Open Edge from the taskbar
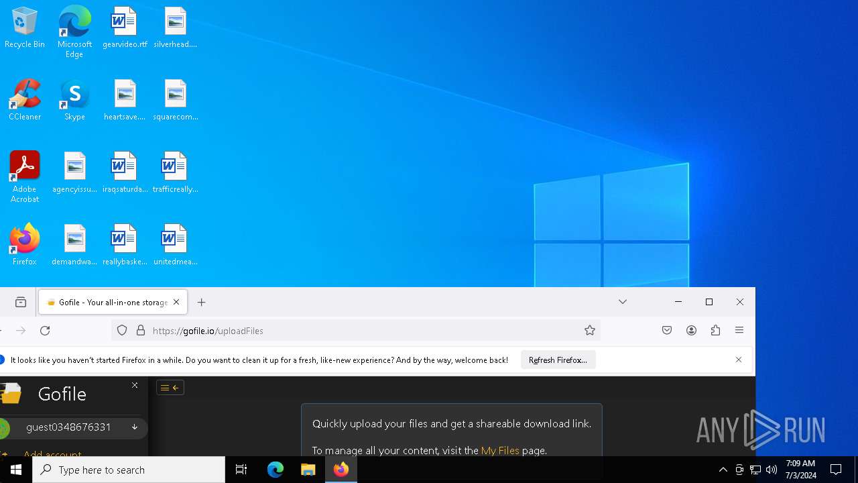The image size is (858, 483). coord(275,470)
